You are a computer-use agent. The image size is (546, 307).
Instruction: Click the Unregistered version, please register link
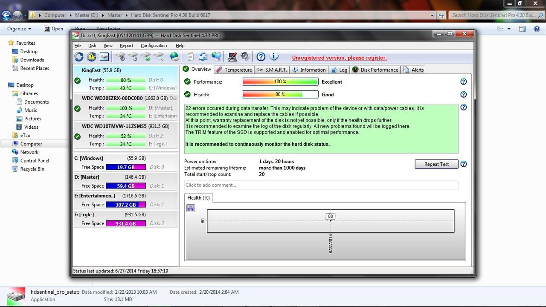pyautogui.click(x=339, y=58)
